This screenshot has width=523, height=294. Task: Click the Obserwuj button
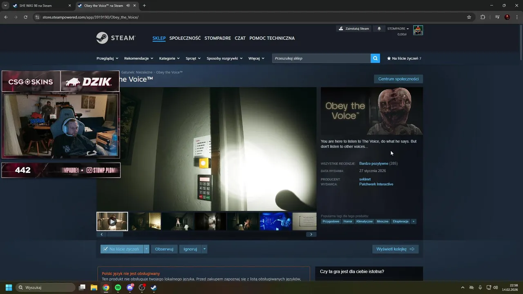point(164,249)
